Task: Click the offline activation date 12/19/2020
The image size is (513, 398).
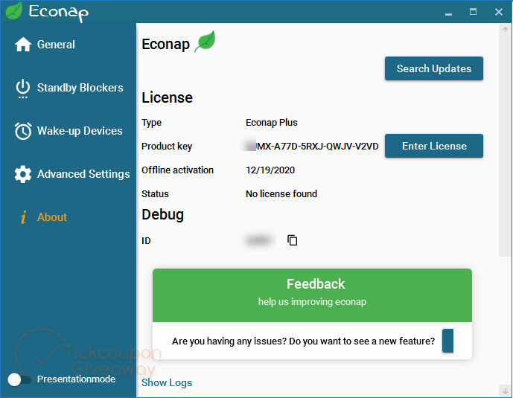Action: click(270, 170)
